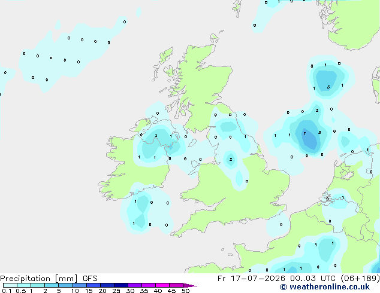Select the 35–40 mm legend color swatch
Screen dimensions: 380x293
(149, 285)
